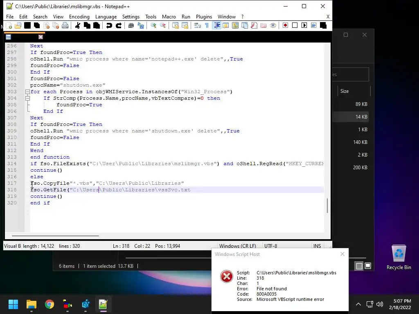
Task: Open Find with the binoculars icon
Action: tap(131, 25)
